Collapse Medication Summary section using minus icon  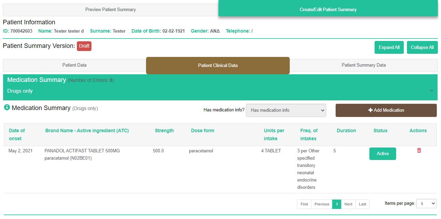tap(431, 91)
